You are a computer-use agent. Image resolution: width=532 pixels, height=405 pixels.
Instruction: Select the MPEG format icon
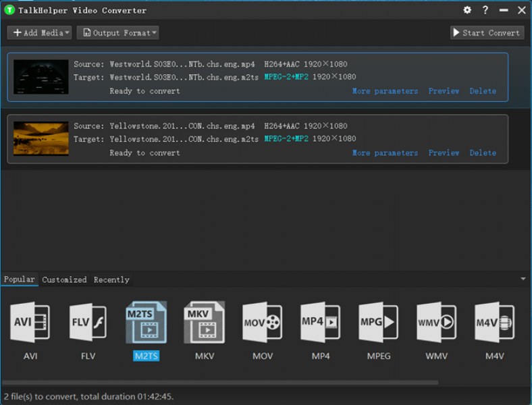click(378, 323)
